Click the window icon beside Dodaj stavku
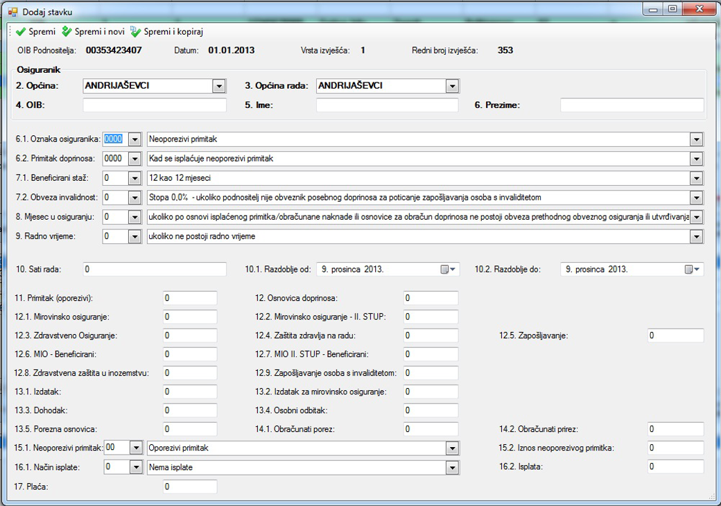Viewport: 721px width, 506px height. [x=12, y=12]
